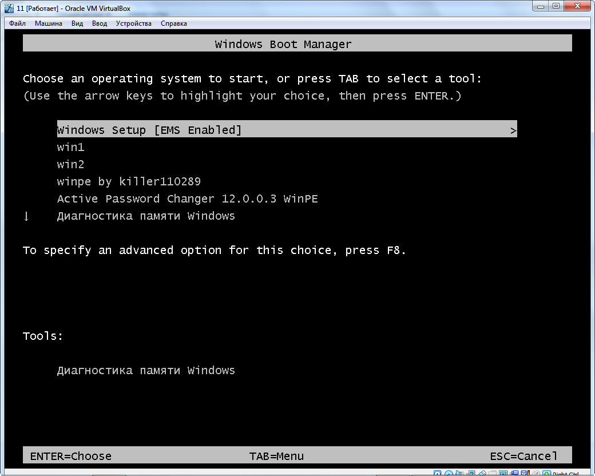
Task: Click the green keyboard capture arrow icon
Action: [x=546, y=474]
